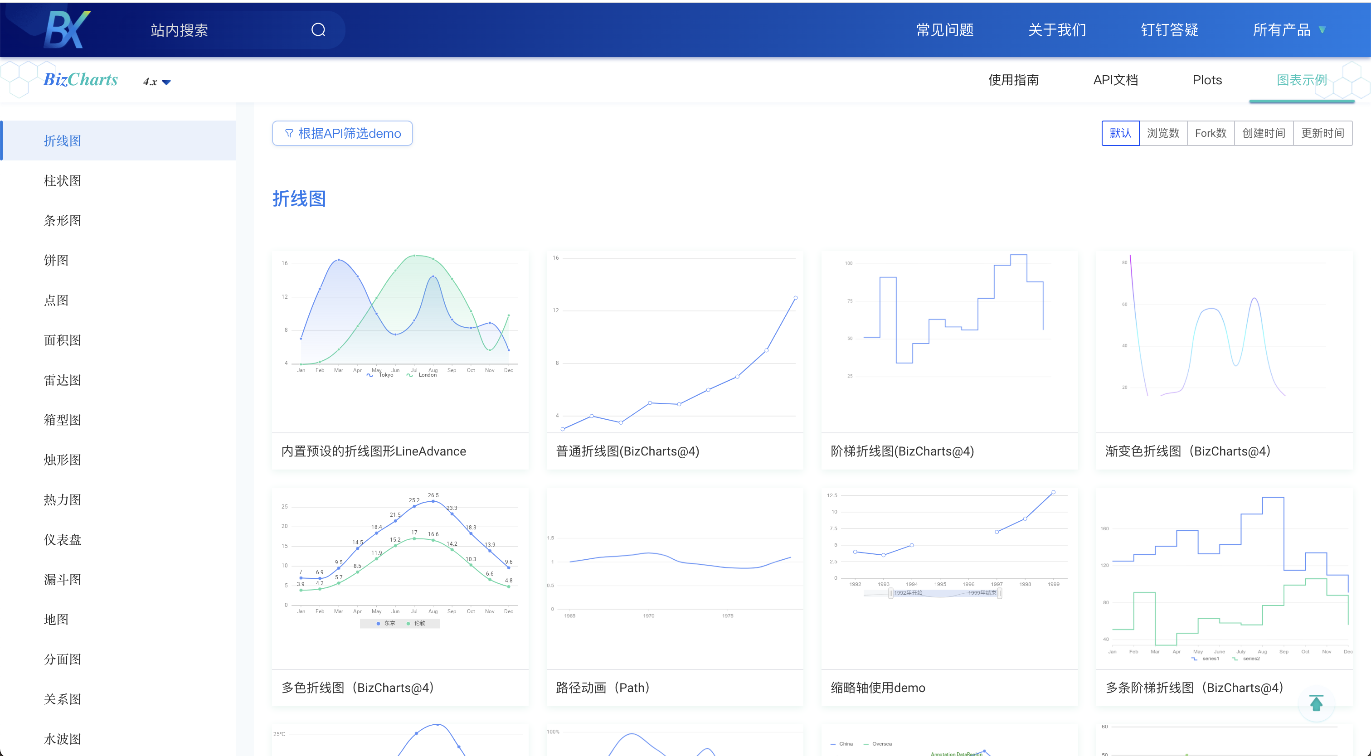Click the scroll-to-top arrow icon
The width and height of the screenshot is (1371, 756).
1316,703
